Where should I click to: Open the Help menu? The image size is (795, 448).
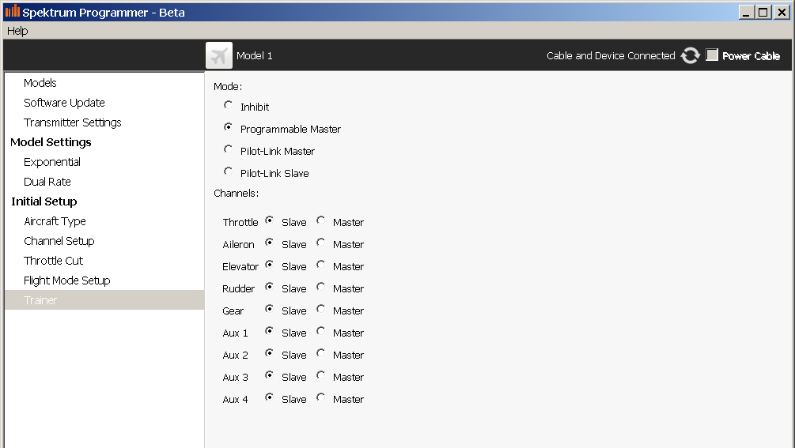(x=17, y=31)
